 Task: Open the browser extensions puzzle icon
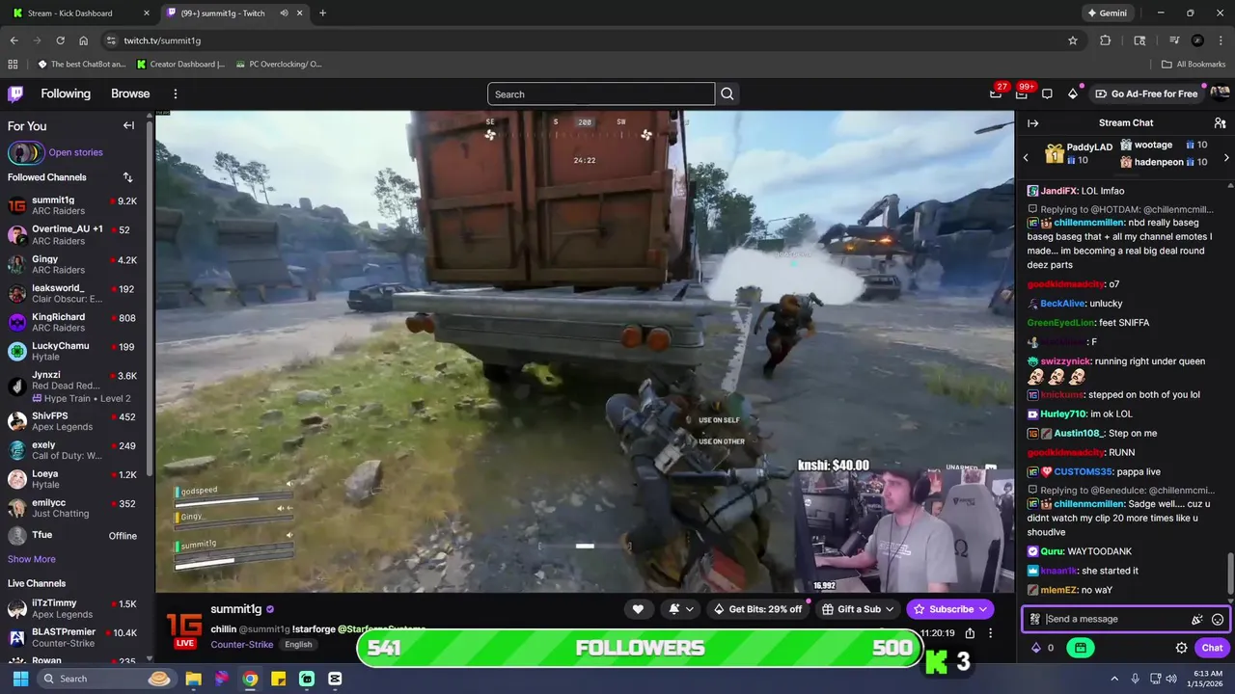pyautogui.click(x=1106, y=40)
